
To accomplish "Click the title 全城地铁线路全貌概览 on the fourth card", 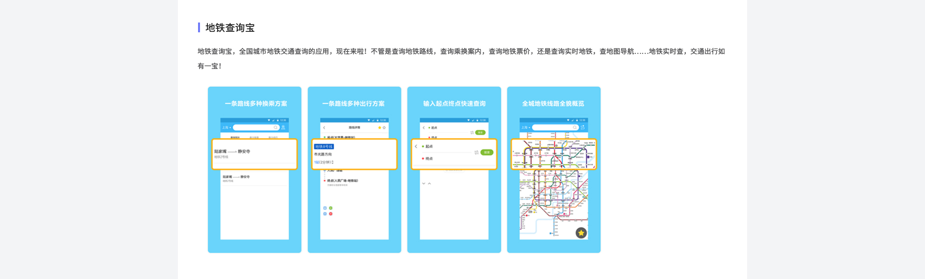I will 553,104.
